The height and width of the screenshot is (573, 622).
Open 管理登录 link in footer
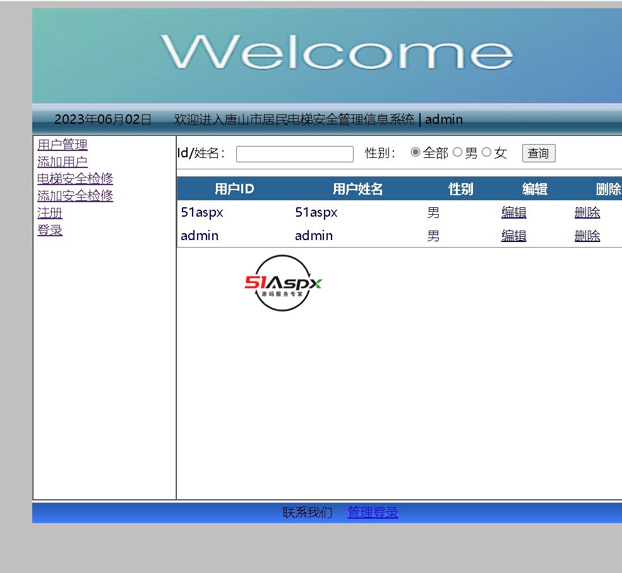(x=373, y=512)
